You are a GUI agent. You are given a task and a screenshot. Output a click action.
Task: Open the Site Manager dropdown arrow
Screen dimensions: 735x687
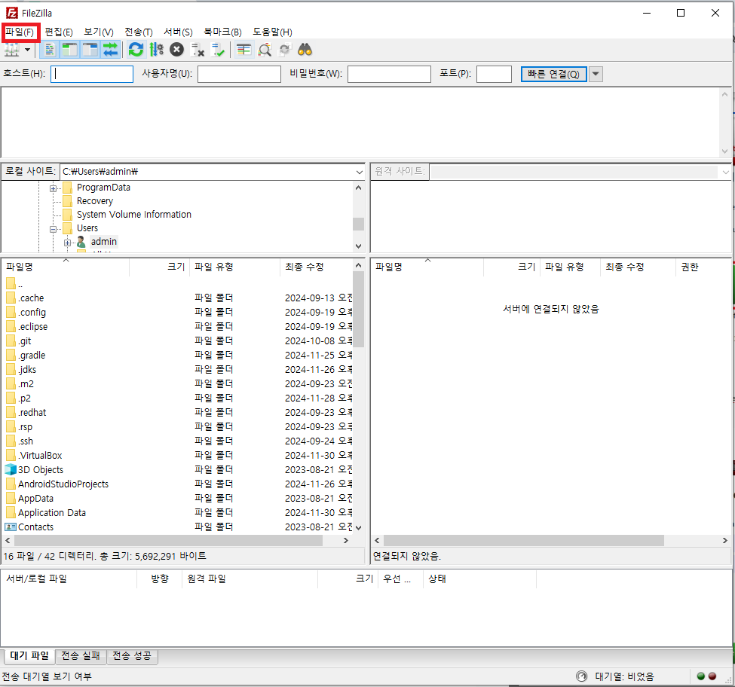(28, 50)
